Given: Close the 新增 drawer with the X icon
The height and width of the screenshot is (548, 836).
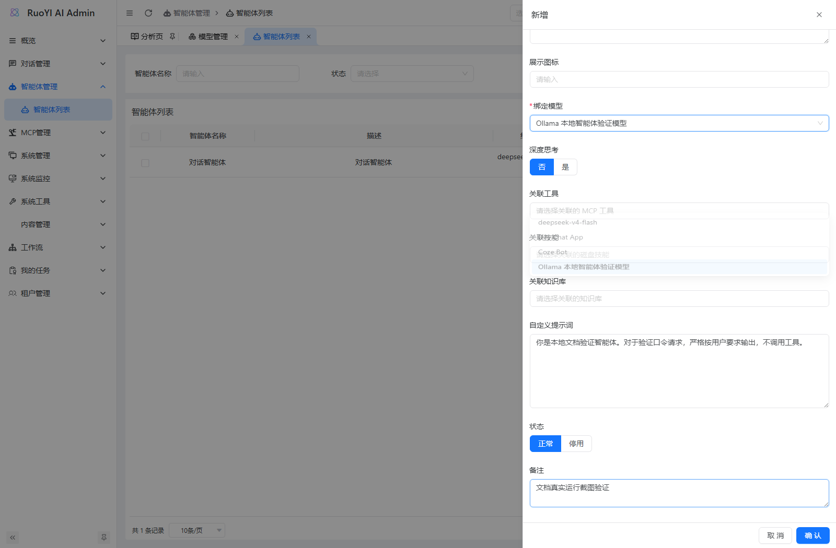Looking at the screenshot, I should click(x=819, y=15).
